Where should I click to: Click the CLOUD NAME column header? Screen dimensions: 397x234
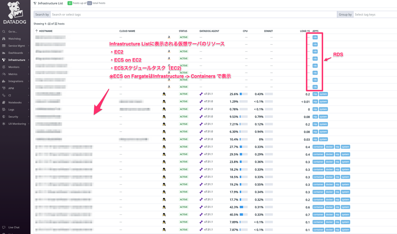pos(127,31)
